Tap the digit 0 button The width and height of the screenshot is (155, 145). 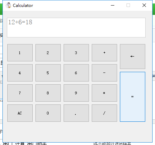48,113
